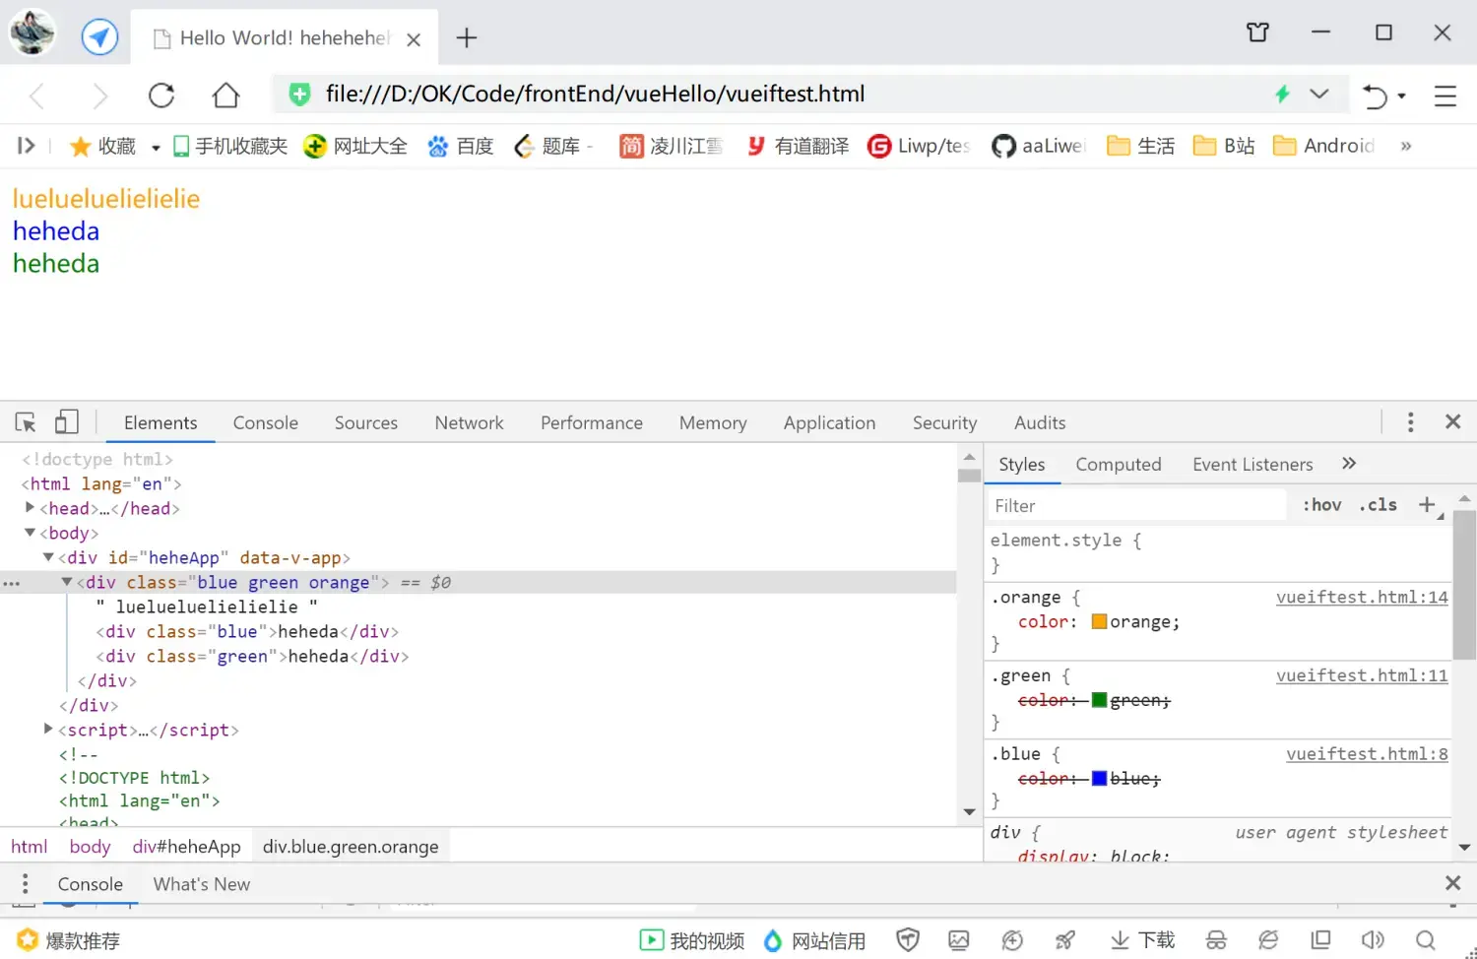Add a new style rule
The image size is (1477, 959).
click(x=1427, y=505)
